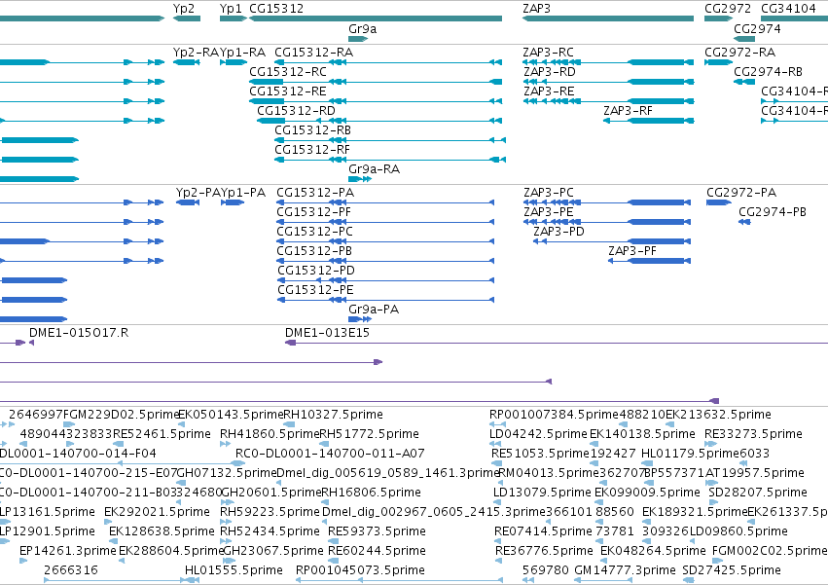Screen dimensions: 828x585
Task: Select transcript CG15312-RF
Action: pyautogui.click(x=312, y=150)
